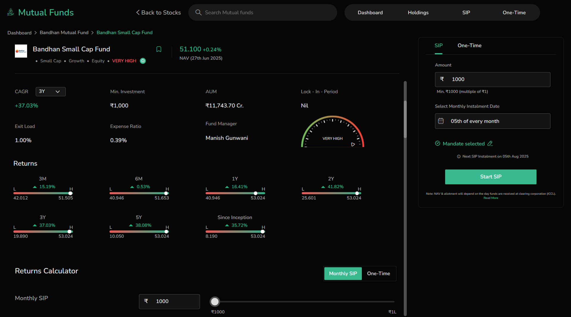Click the 3Y returns range slider
The width and height of the screenshot is (571, 317).
pos(43,232)
